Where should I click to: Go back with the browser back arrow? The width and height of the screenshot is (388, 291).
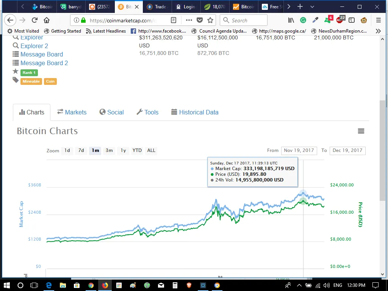point(10,20)
